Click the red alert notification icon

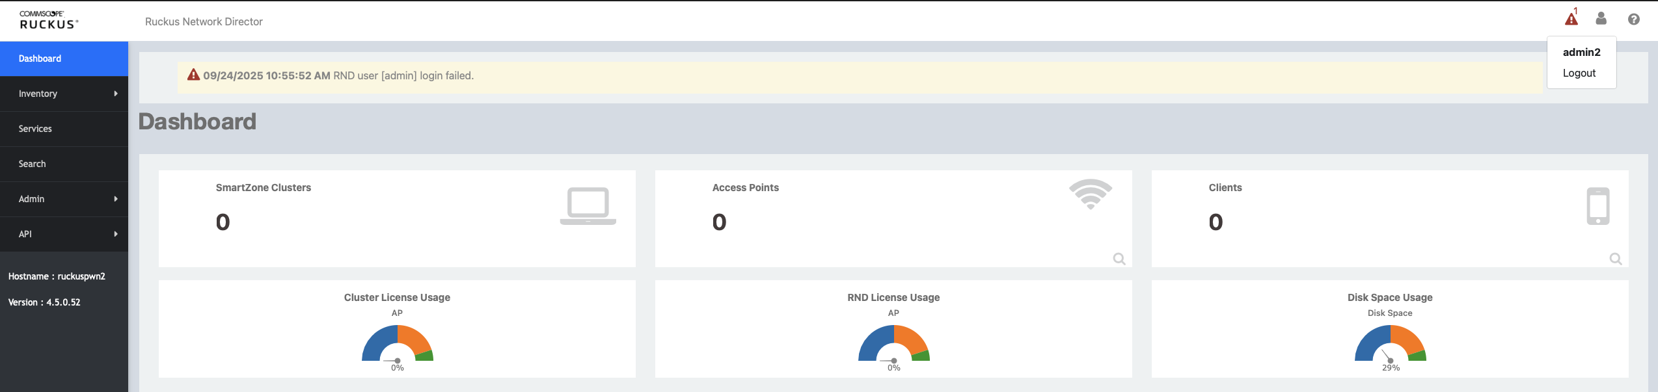point(1571,19)
